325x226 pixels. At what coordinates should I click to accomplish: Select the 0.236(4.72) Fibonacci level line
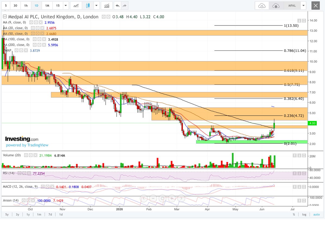pyautogui.click(x=248, y=116)
